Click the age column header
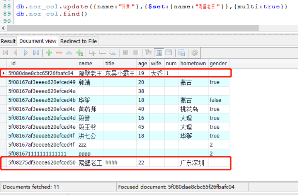 coord(143,63)
